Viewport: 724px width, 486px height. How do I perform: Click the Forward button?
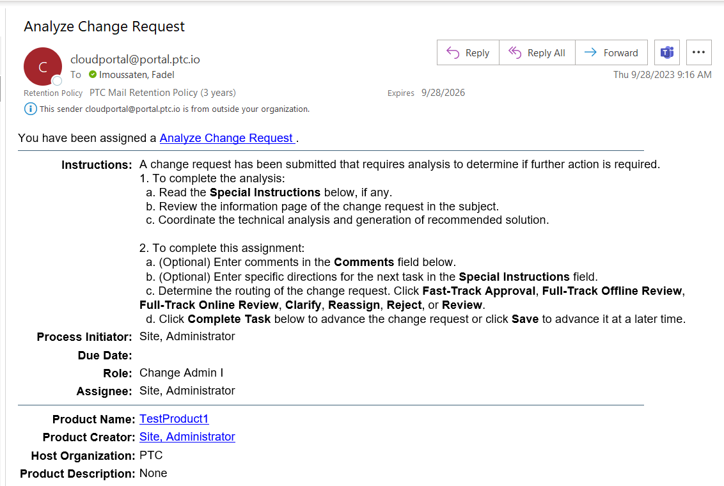click(x=611, y=52)
